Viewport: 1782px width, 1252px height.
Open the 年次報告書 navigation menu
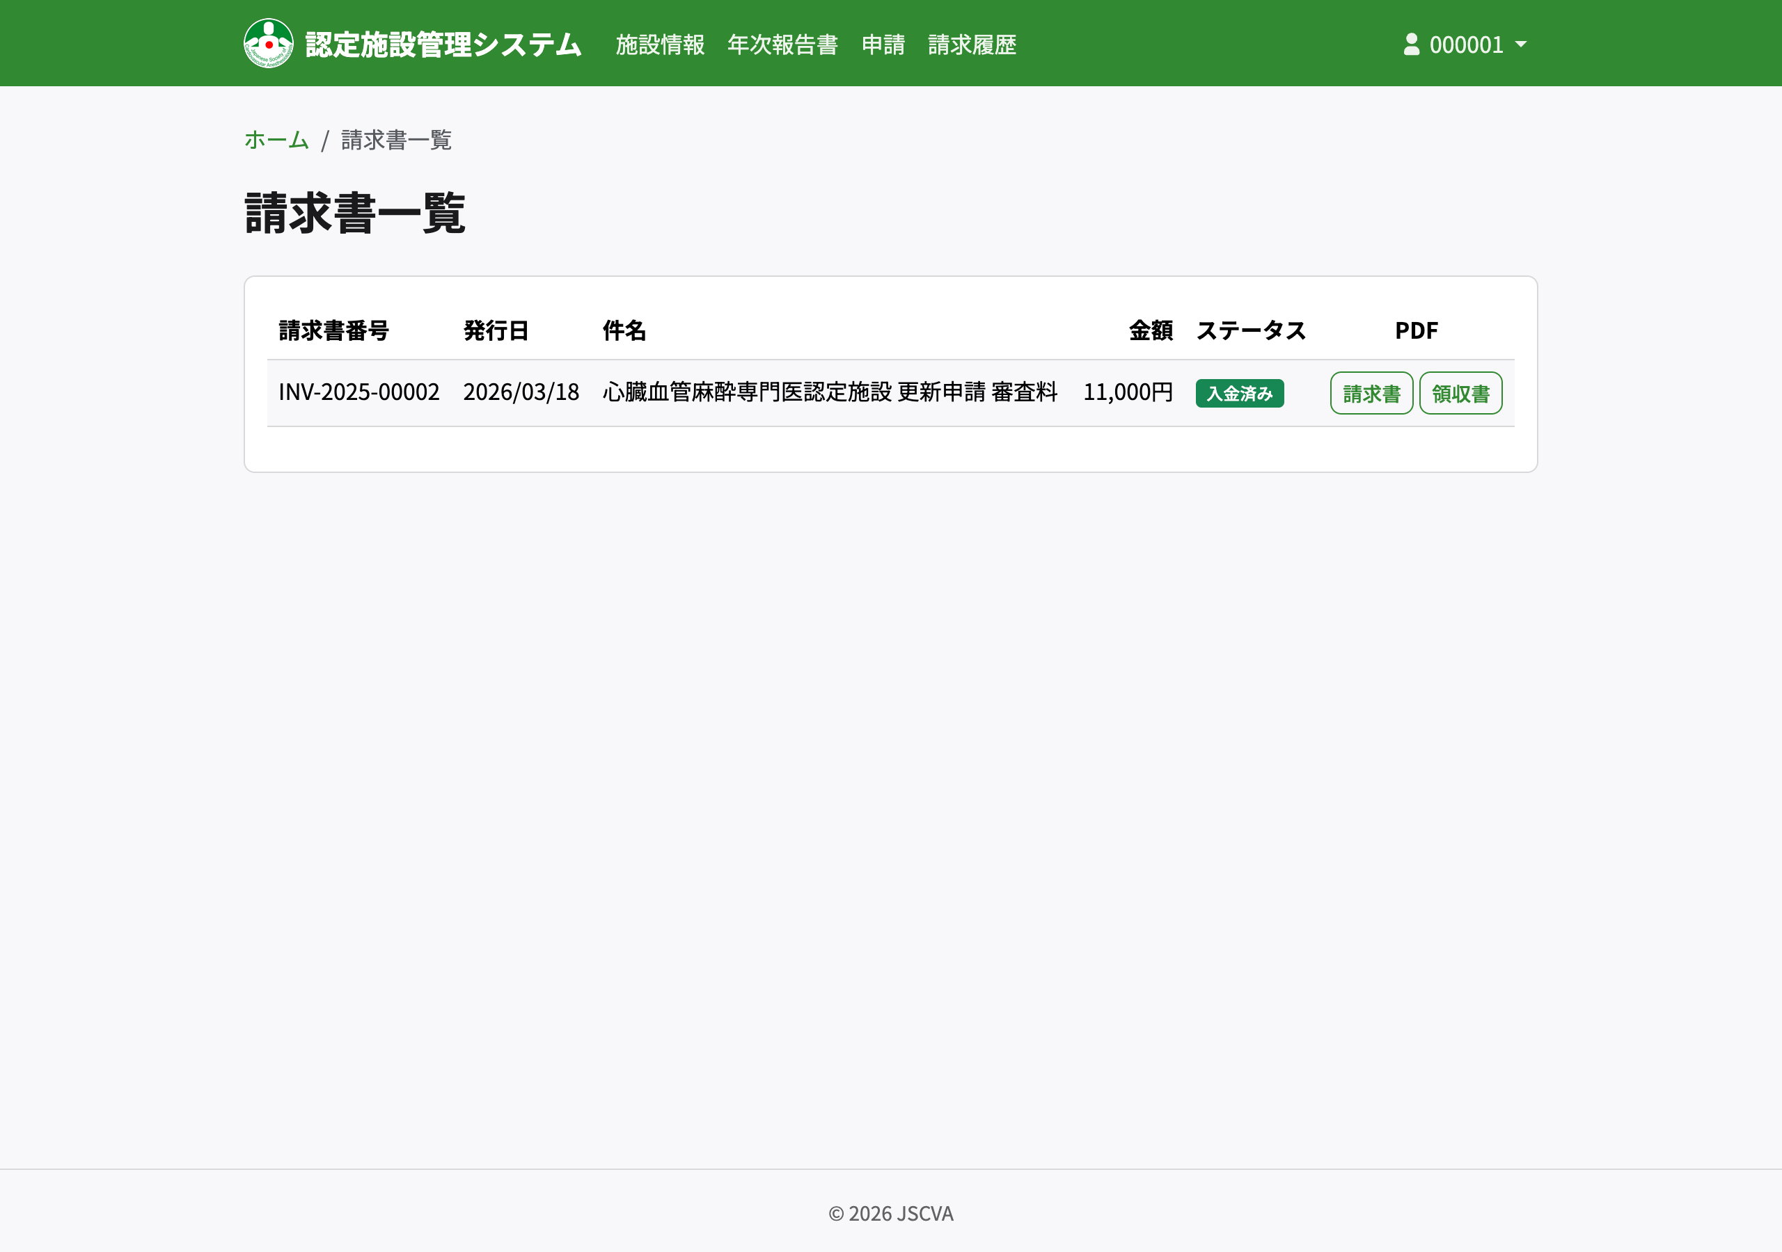click(782, 46)
